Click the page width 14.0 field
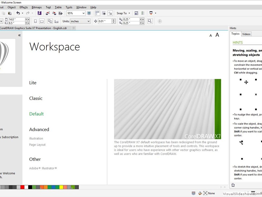This screenshot has width=262, height=197. click(x=17, y=19)
